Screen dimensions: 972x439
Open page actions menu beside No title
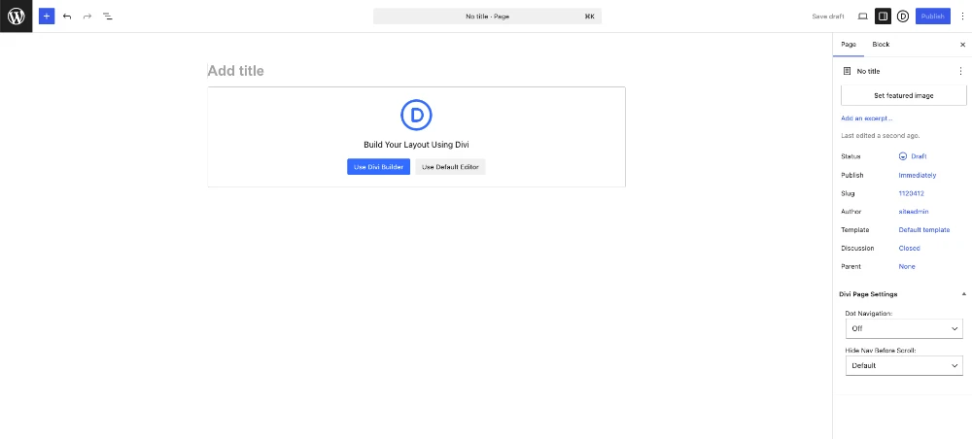coord(961,71)
